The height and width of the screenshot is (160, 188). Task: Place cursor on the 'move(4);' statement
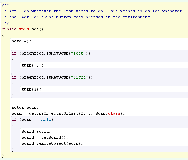coord(22,41)
